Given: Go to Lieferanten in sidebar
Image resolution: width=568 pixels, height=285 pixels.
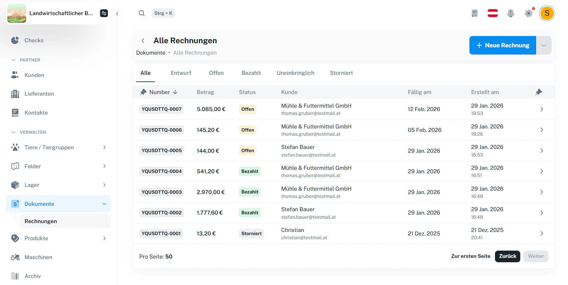Looking at the screenshot, I should (x=58, y=94).
